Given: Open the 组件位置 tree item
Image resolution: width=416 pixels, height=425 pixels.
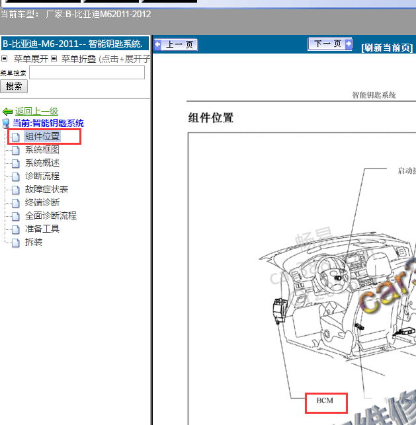Looking at the screenshot, I should click(x=42, y=136).
